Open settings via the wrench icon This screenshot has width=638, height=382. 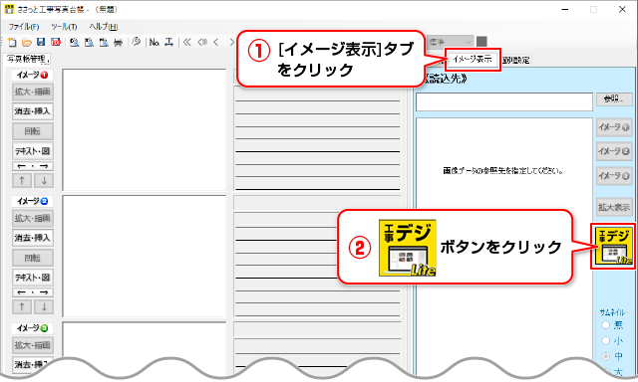137,42
